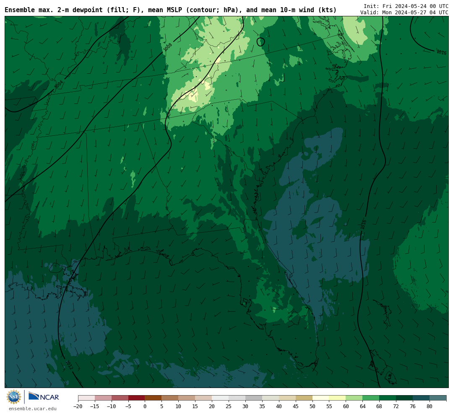453x414 pixels.
Task: Click the small closed isobar loop near the top of the map
Action: tap(260, 42)
